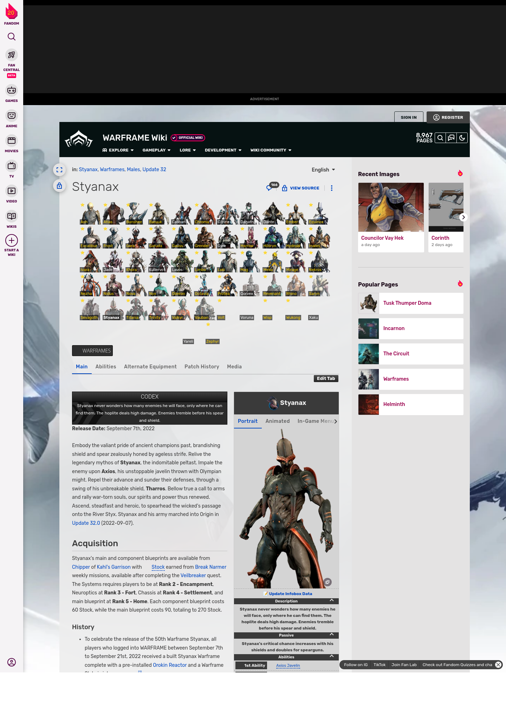Image resolution: width=506 pixels, height=703 pixels.
Task: Click the WARFRAMES navigation button
Action: pyautogui.click(x=92, y=350)
